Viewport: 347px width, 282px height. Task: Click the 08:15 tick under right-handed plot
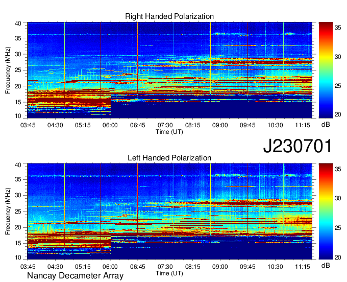[x=193, y=125]
